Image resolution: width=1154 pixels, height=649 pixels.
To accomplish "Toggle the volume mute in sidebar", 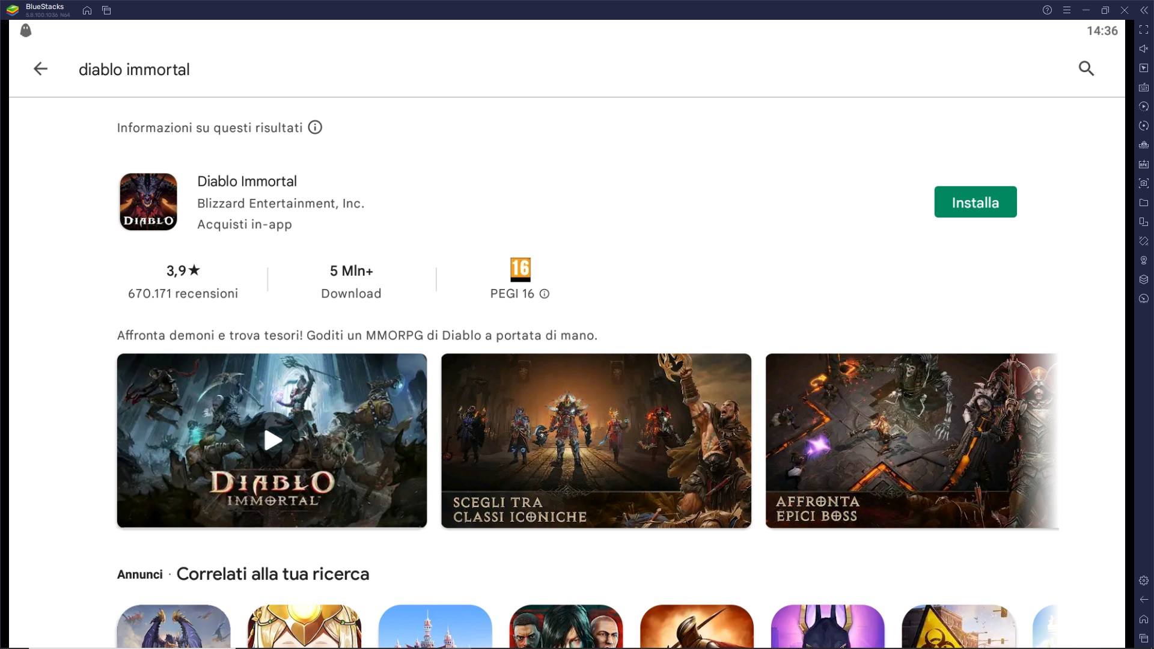I will tap(1144, 49).
